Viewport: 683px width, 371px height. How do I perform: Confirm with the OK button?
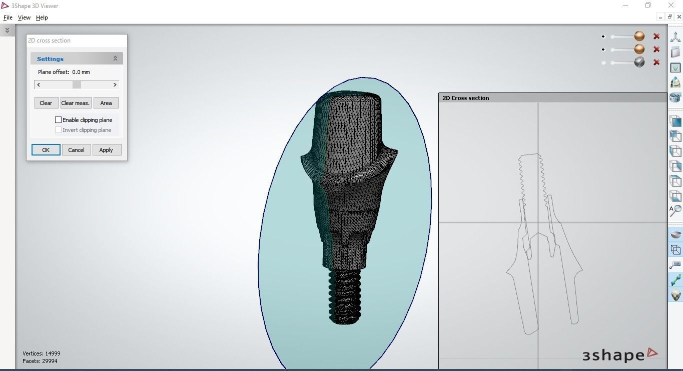(46, 150)
